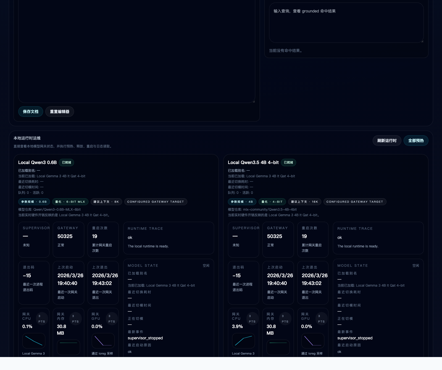
Task: Click the 已就绪 badge next to Local Qwen3 0.6B
Action: tap(67, 162)
